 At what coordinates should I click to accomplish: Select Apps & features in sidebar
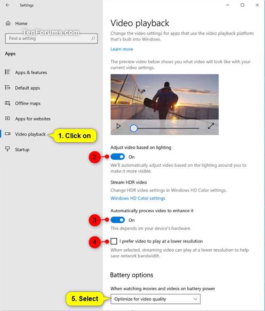[x=31, y=73]
